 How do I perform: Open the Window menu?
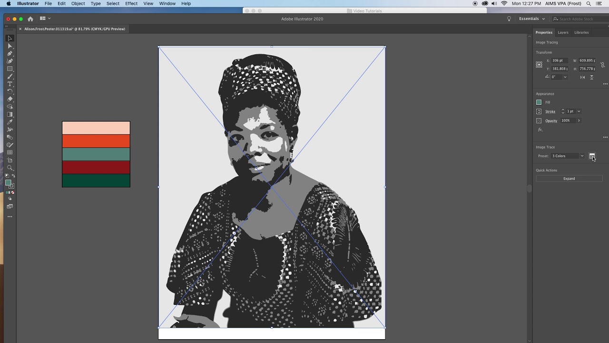(x=167, y=3)
